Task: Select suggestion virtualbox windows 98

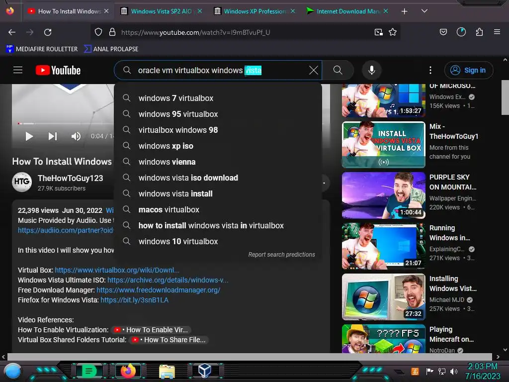Action: pyautogui.click(x=218, y=130)
